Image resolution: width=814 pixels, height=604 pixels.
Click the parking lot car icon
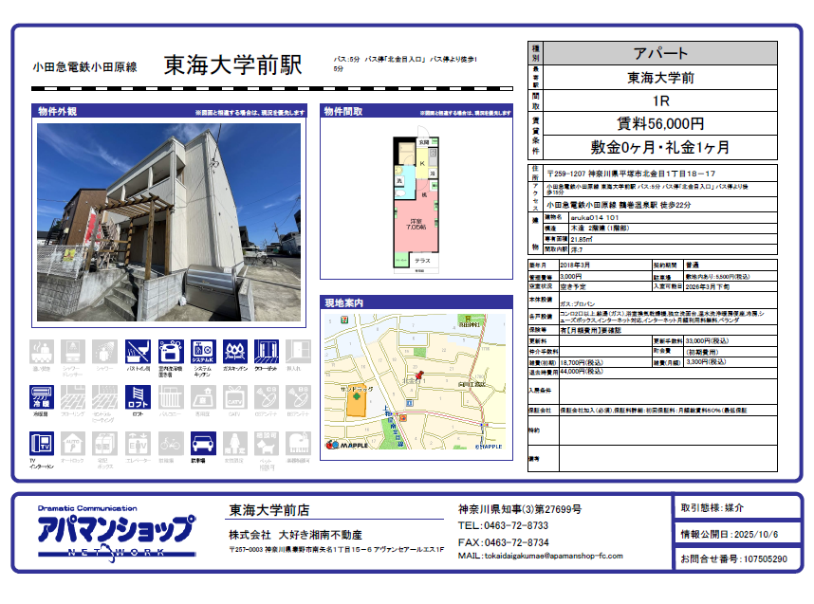(202, 444)
